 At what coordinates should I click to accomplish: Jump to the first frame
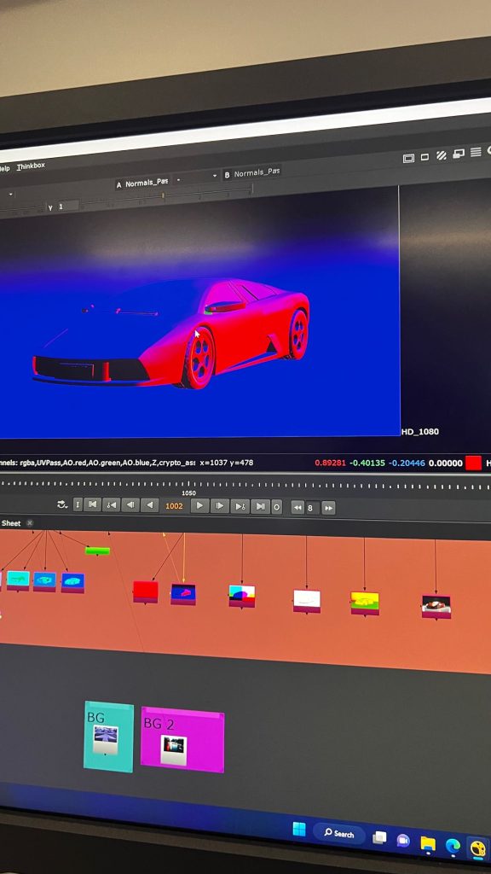(x=92, y=504)
